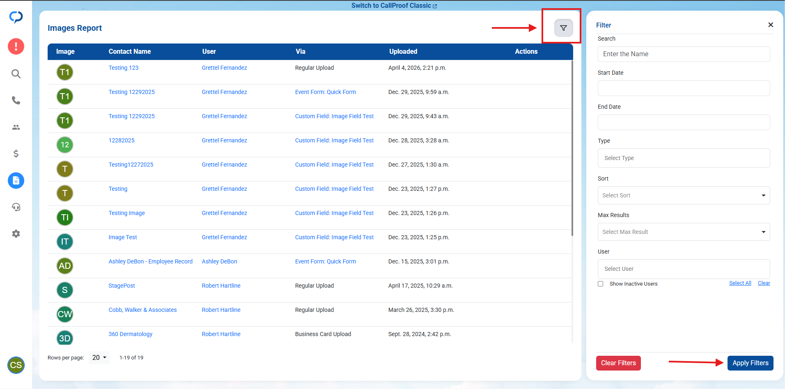
Task: Expand the Select Sort dropdown
Action: point(684,195)
